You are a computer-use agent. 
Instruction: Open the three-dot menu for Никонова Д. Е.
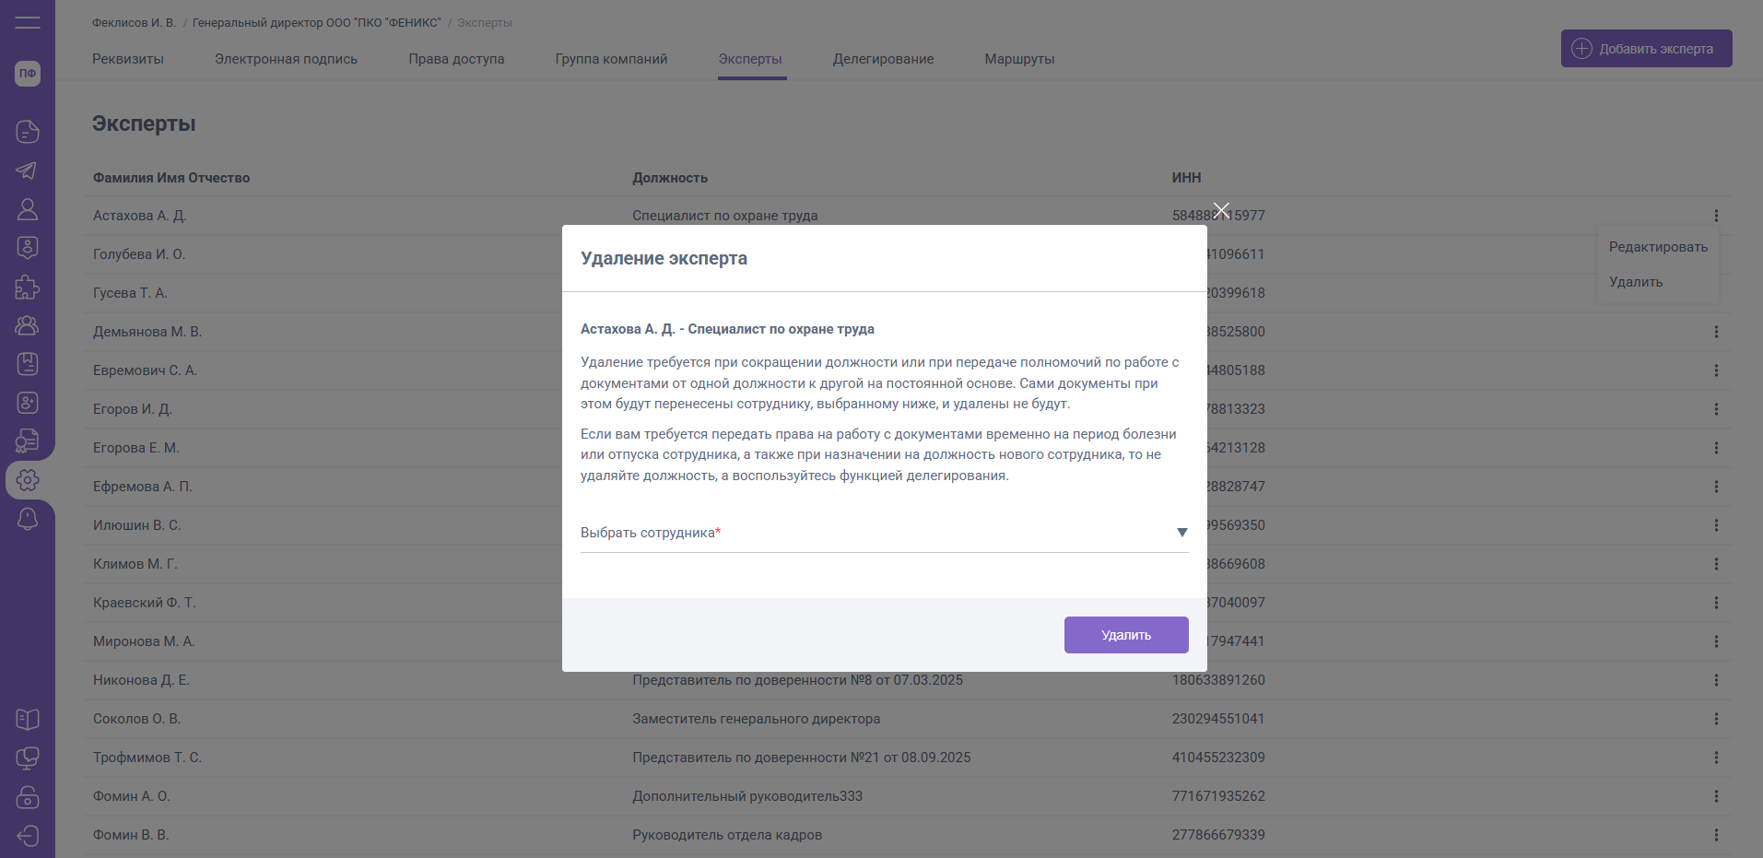point(1716,680)
